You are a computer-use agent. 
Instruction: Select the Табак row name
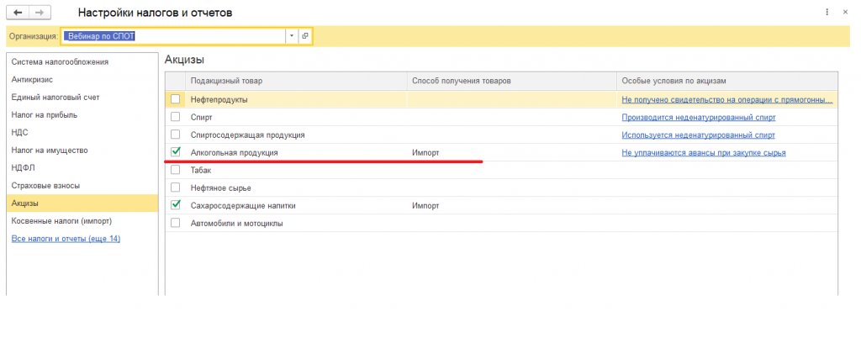click(x=201, y=170)
